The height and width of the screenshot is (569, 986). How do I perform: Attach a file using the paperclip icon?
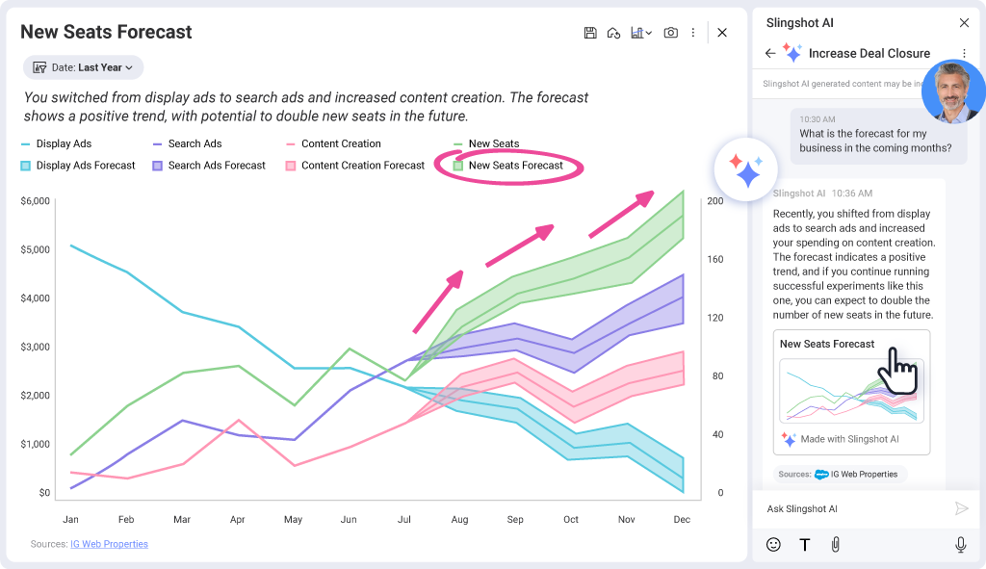click(x=835, y=544)
